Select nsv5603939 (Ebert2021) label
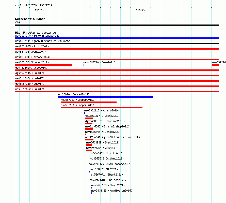 tap(103, 142)
